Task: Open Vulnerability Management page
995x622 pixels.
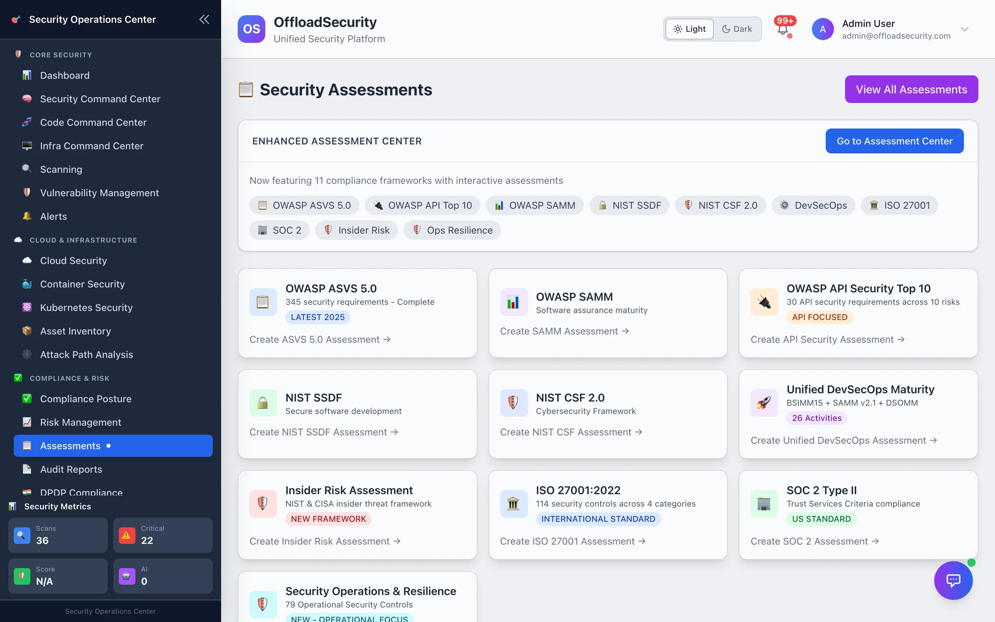Action: (113, 193)
